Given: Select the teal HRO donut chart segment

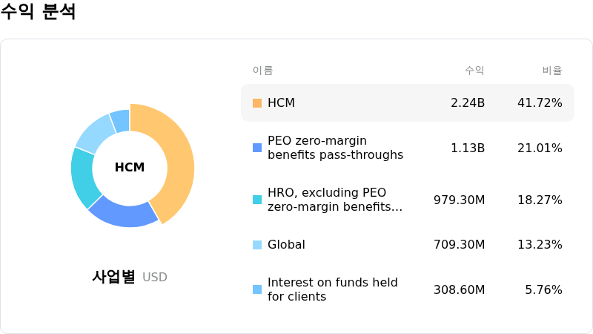Looking at the screenshot, I should [82, 177].
